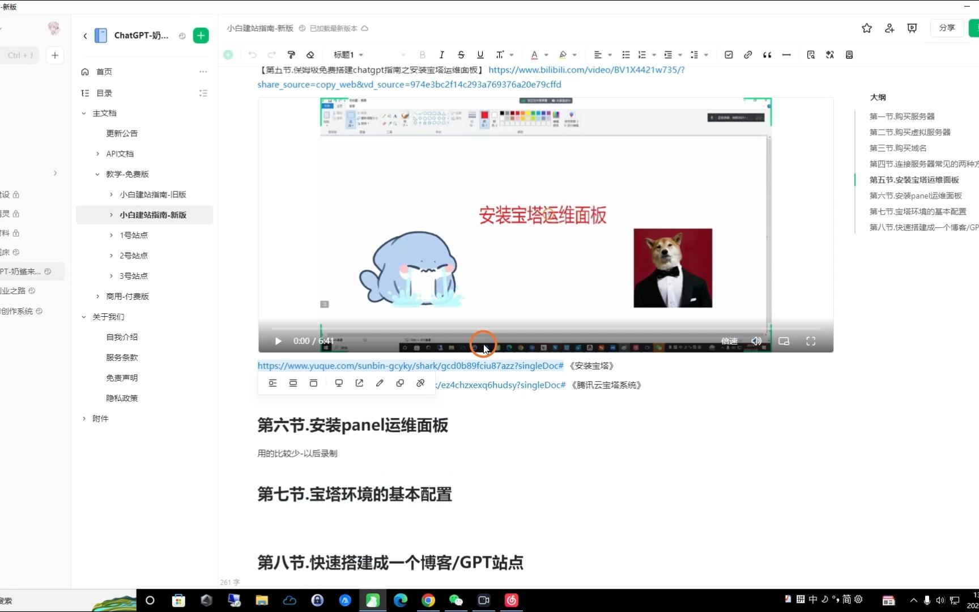979x612 pixels.
Task: Click the line spacing icon
Action: click(x=694, y=55)
